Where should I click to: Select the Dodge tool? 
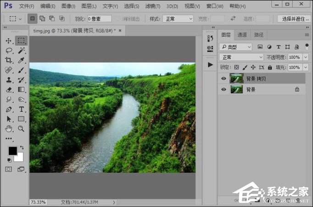tap(21, 99)
